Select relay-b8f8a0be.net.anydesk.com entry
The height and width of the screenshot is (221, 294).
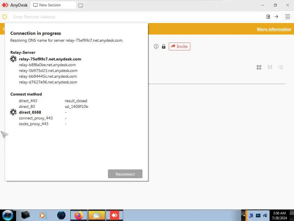pyautogui.click(x=47, y=65)
